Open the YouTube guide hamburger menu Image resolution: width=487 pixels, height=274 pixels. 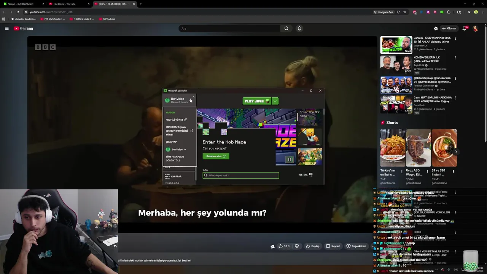point(6,29)
